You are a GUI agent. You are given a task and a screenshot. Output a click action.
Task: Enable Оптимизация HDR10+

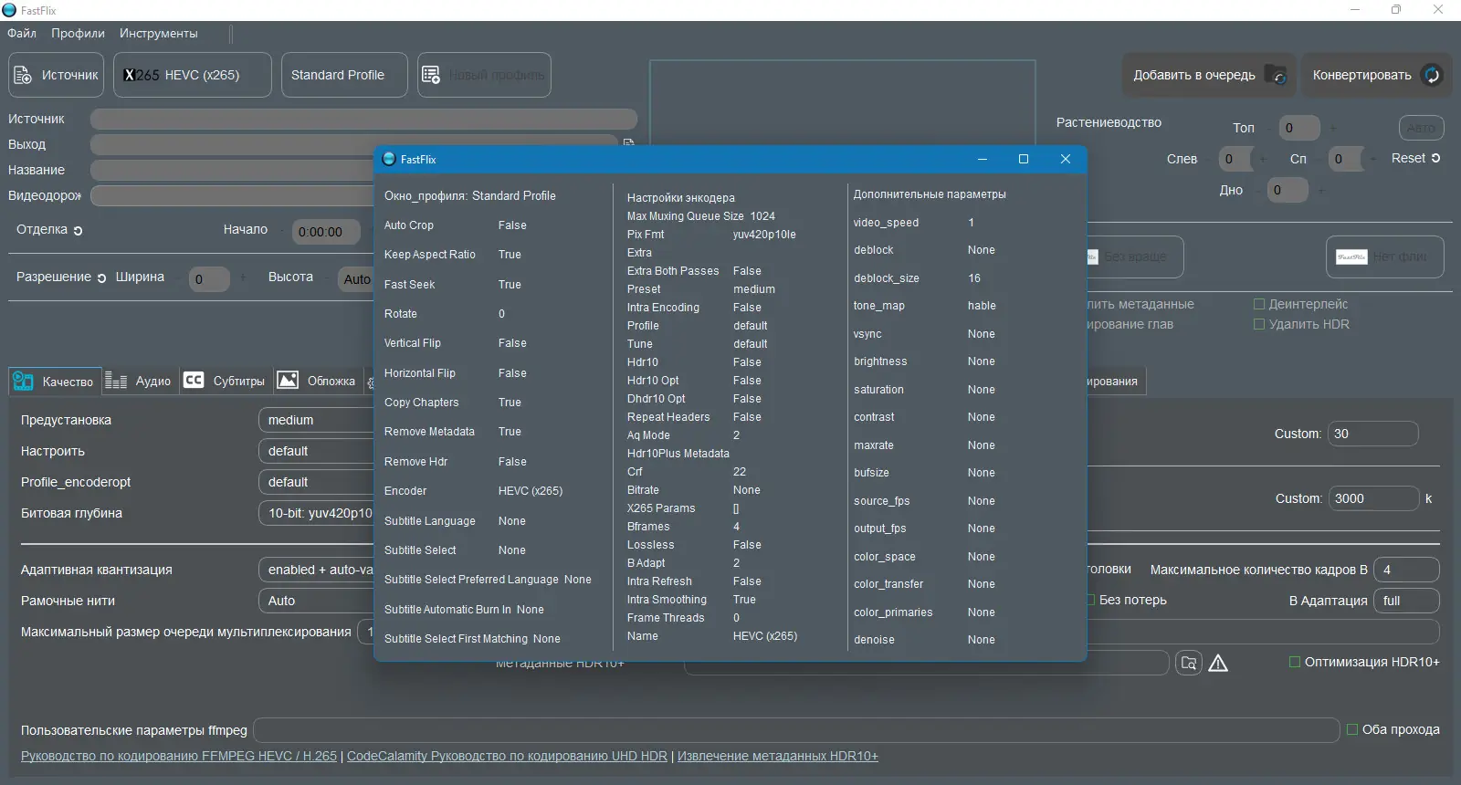coord(1294,662)
